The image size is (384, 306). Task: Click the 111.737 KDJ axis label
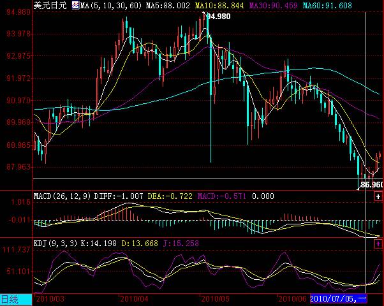tap(17, 250)
